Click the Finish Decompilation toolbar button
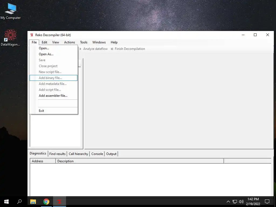Image resolution: width=276 pixels, height=207 pixels. click(x=128, y=49)
